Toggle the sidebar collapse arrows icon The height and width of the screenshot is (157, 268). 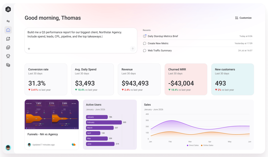[x=8, y=21]
